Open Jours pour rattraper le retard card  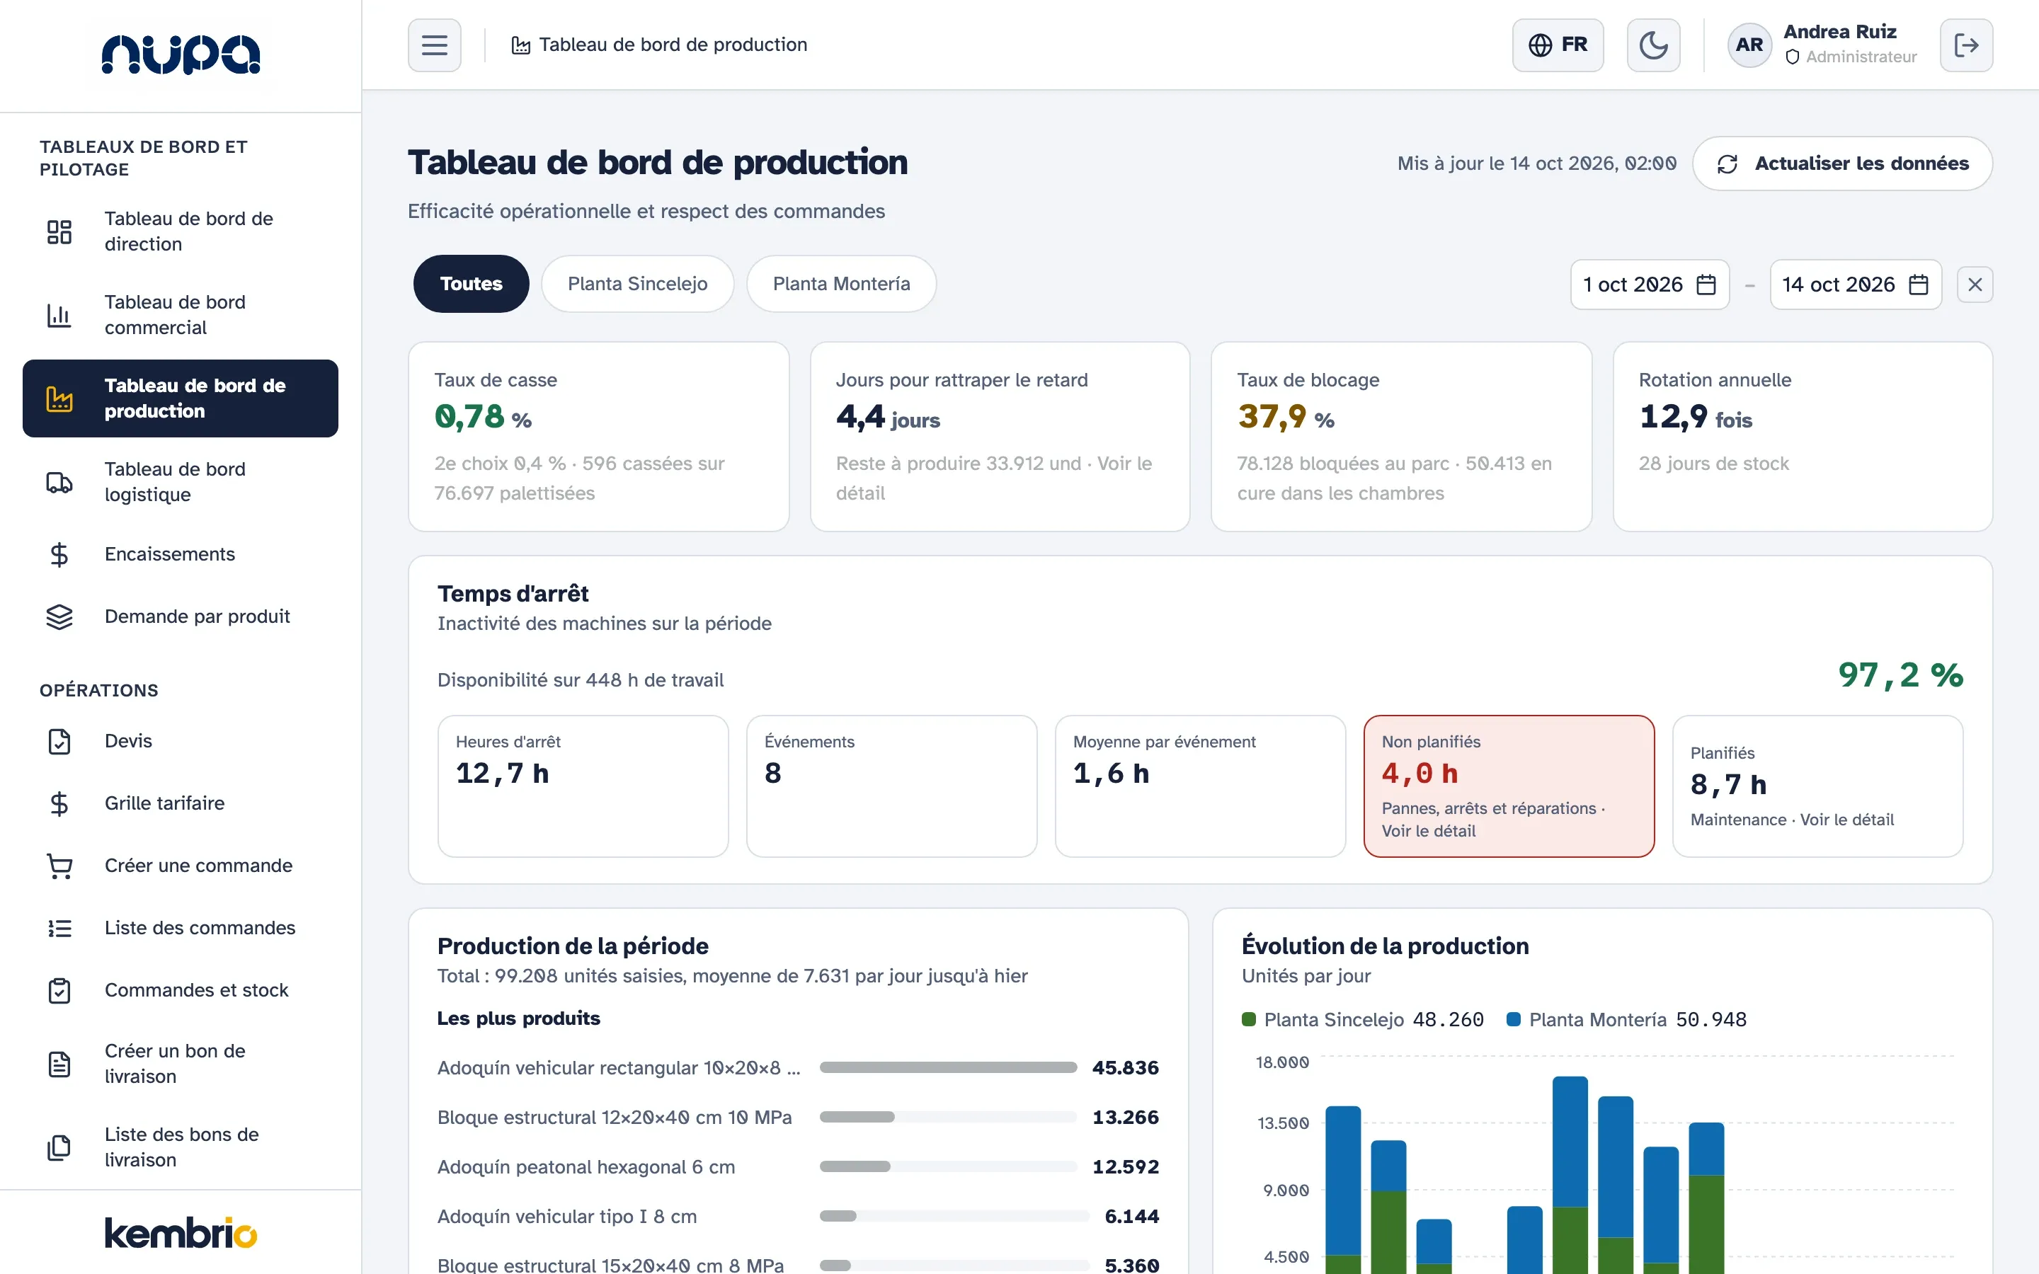click(x=1000, y=437)
